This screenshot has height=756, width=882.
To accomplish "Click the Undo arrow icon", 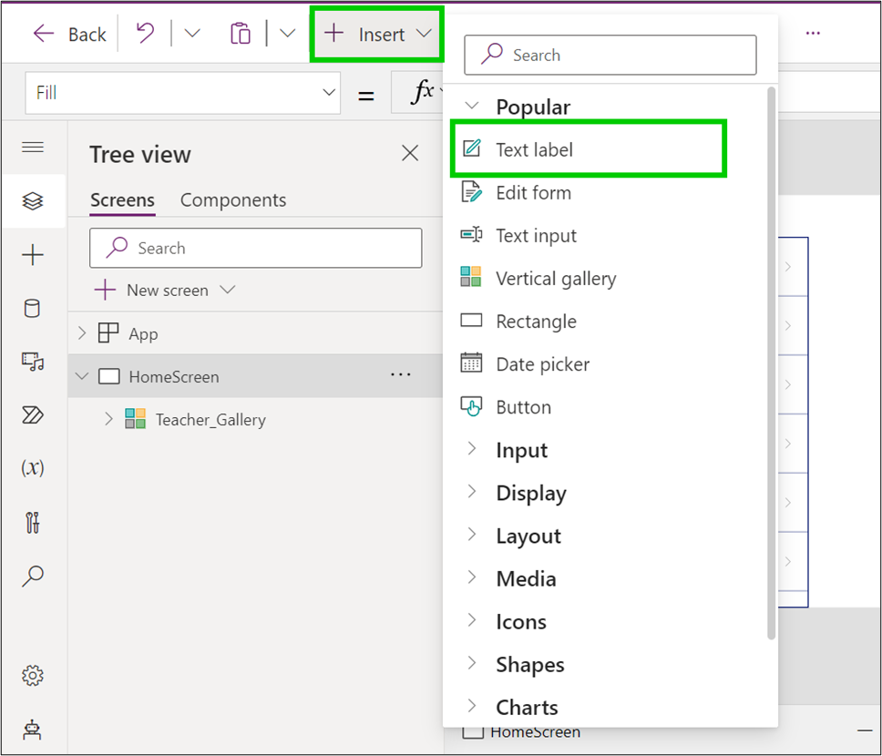I will click(145, 35).
